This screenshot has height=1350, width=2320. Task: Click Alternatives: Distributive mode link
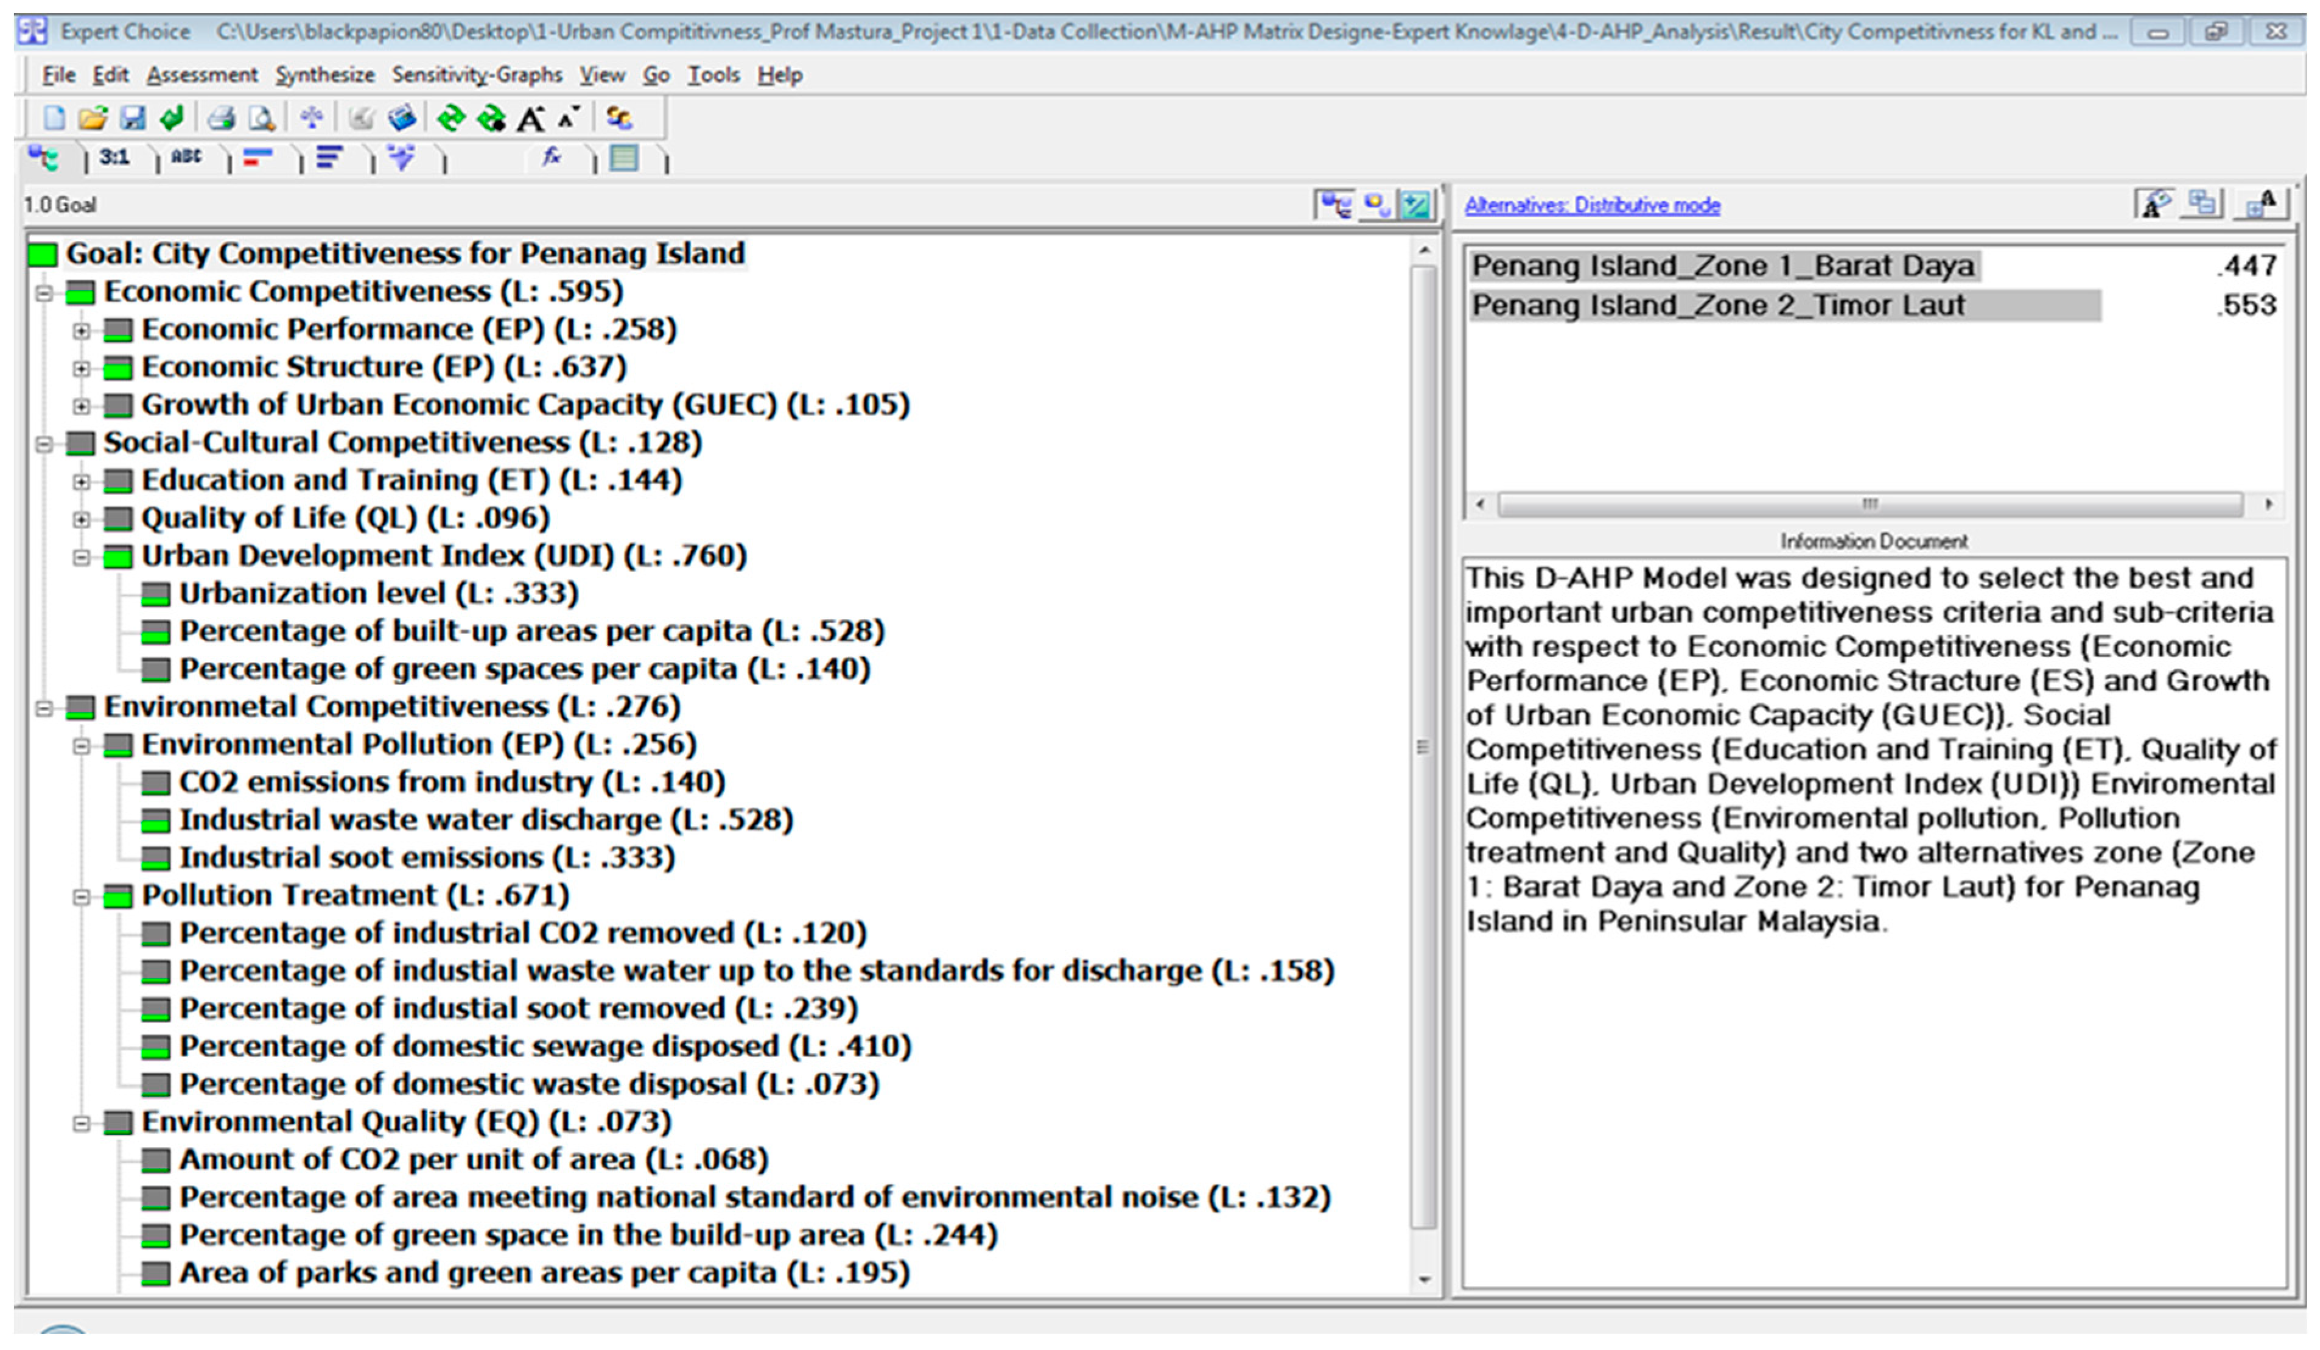(x=1592, y=205)
